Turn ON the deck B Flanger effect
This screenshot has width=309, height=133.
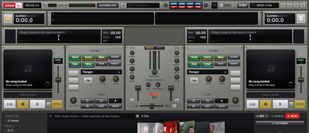click(x=194, y=81)
